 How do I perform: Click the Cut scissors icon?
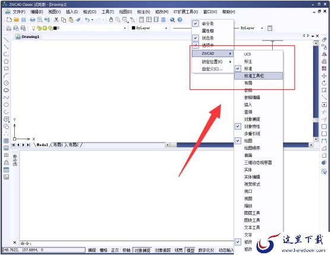click(x=56, y=20)
